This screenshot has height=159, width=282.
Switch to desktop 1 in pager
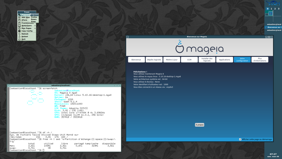coord(271,8)
